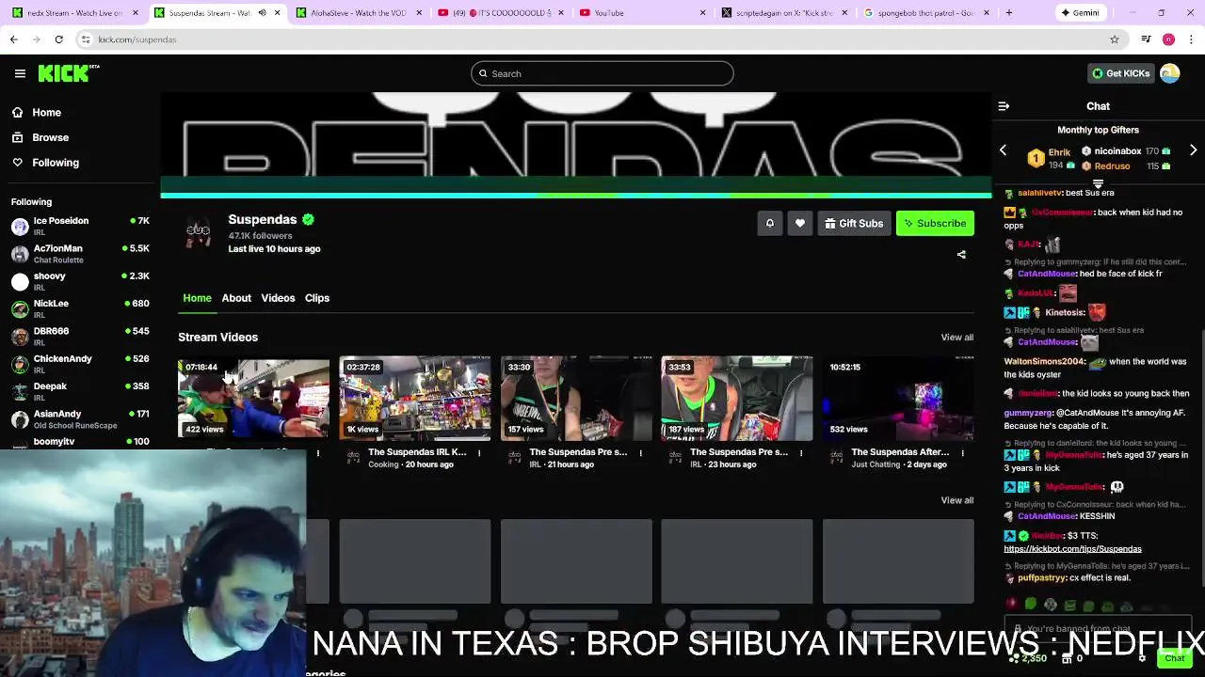This screenshot has width=1205, height=677.
Task: Switch to the scriptedagain on X tab
Action: (784, 13)
